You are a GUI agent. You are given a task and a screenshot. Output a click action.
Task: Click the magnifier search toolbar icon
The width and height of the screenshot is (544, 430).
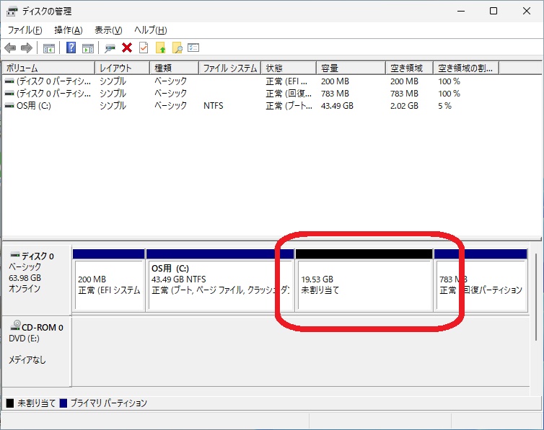177,48
